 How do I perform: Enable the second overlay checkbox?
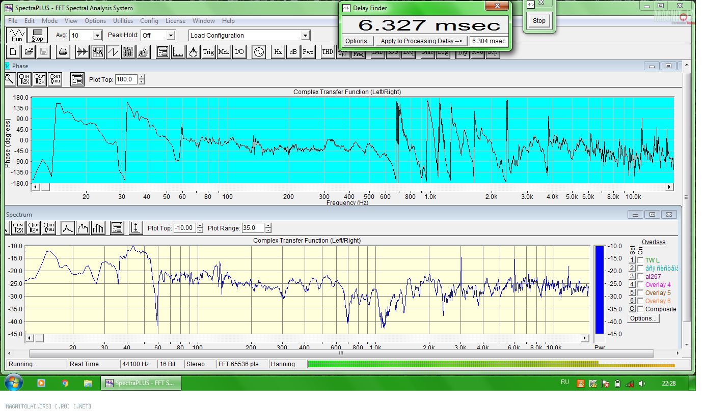pos(640,269)
